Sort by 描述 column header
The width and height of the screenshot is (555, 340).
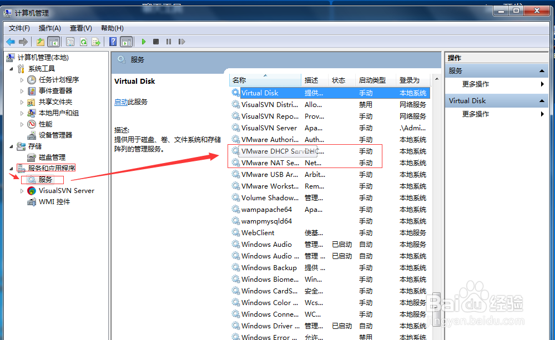[315, 80]
